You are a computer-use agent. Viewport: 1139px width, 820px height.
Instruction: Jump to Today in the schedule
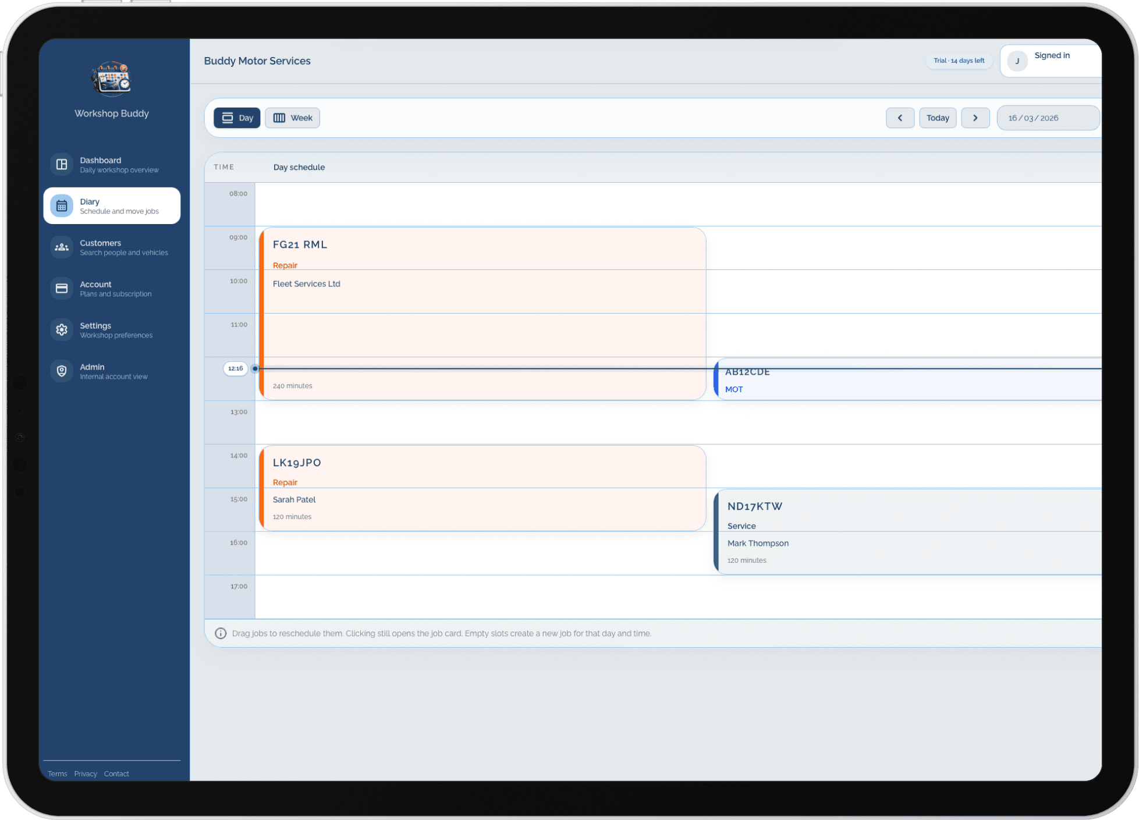click(938, 118)
